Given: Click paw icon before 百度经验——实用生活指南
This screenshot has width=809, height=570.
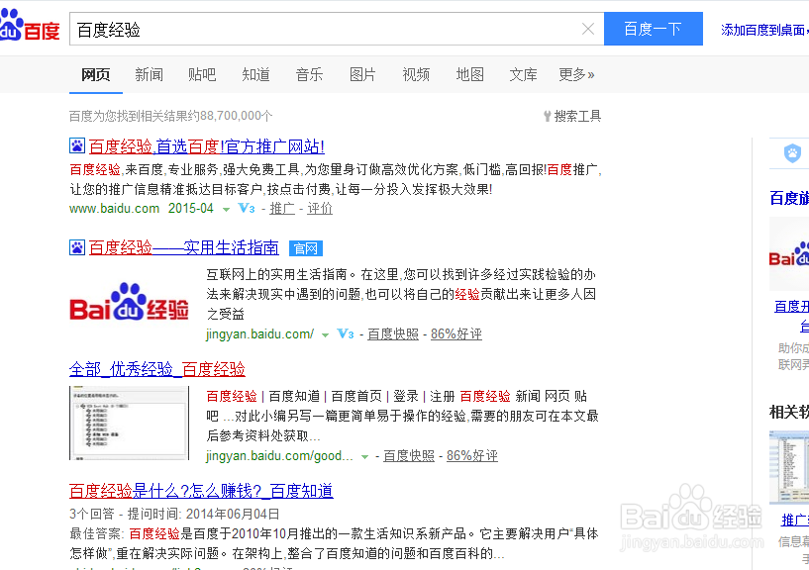Looking at the screenshot, I should tap(77, 247).
